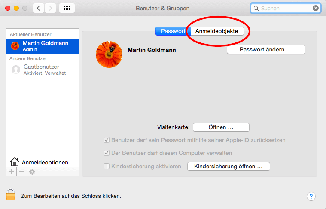Image resolution: width=326 pixels, height=209 pixels.
Task: Click Kindersicherung öffnen button
Action: coord(229,166)
